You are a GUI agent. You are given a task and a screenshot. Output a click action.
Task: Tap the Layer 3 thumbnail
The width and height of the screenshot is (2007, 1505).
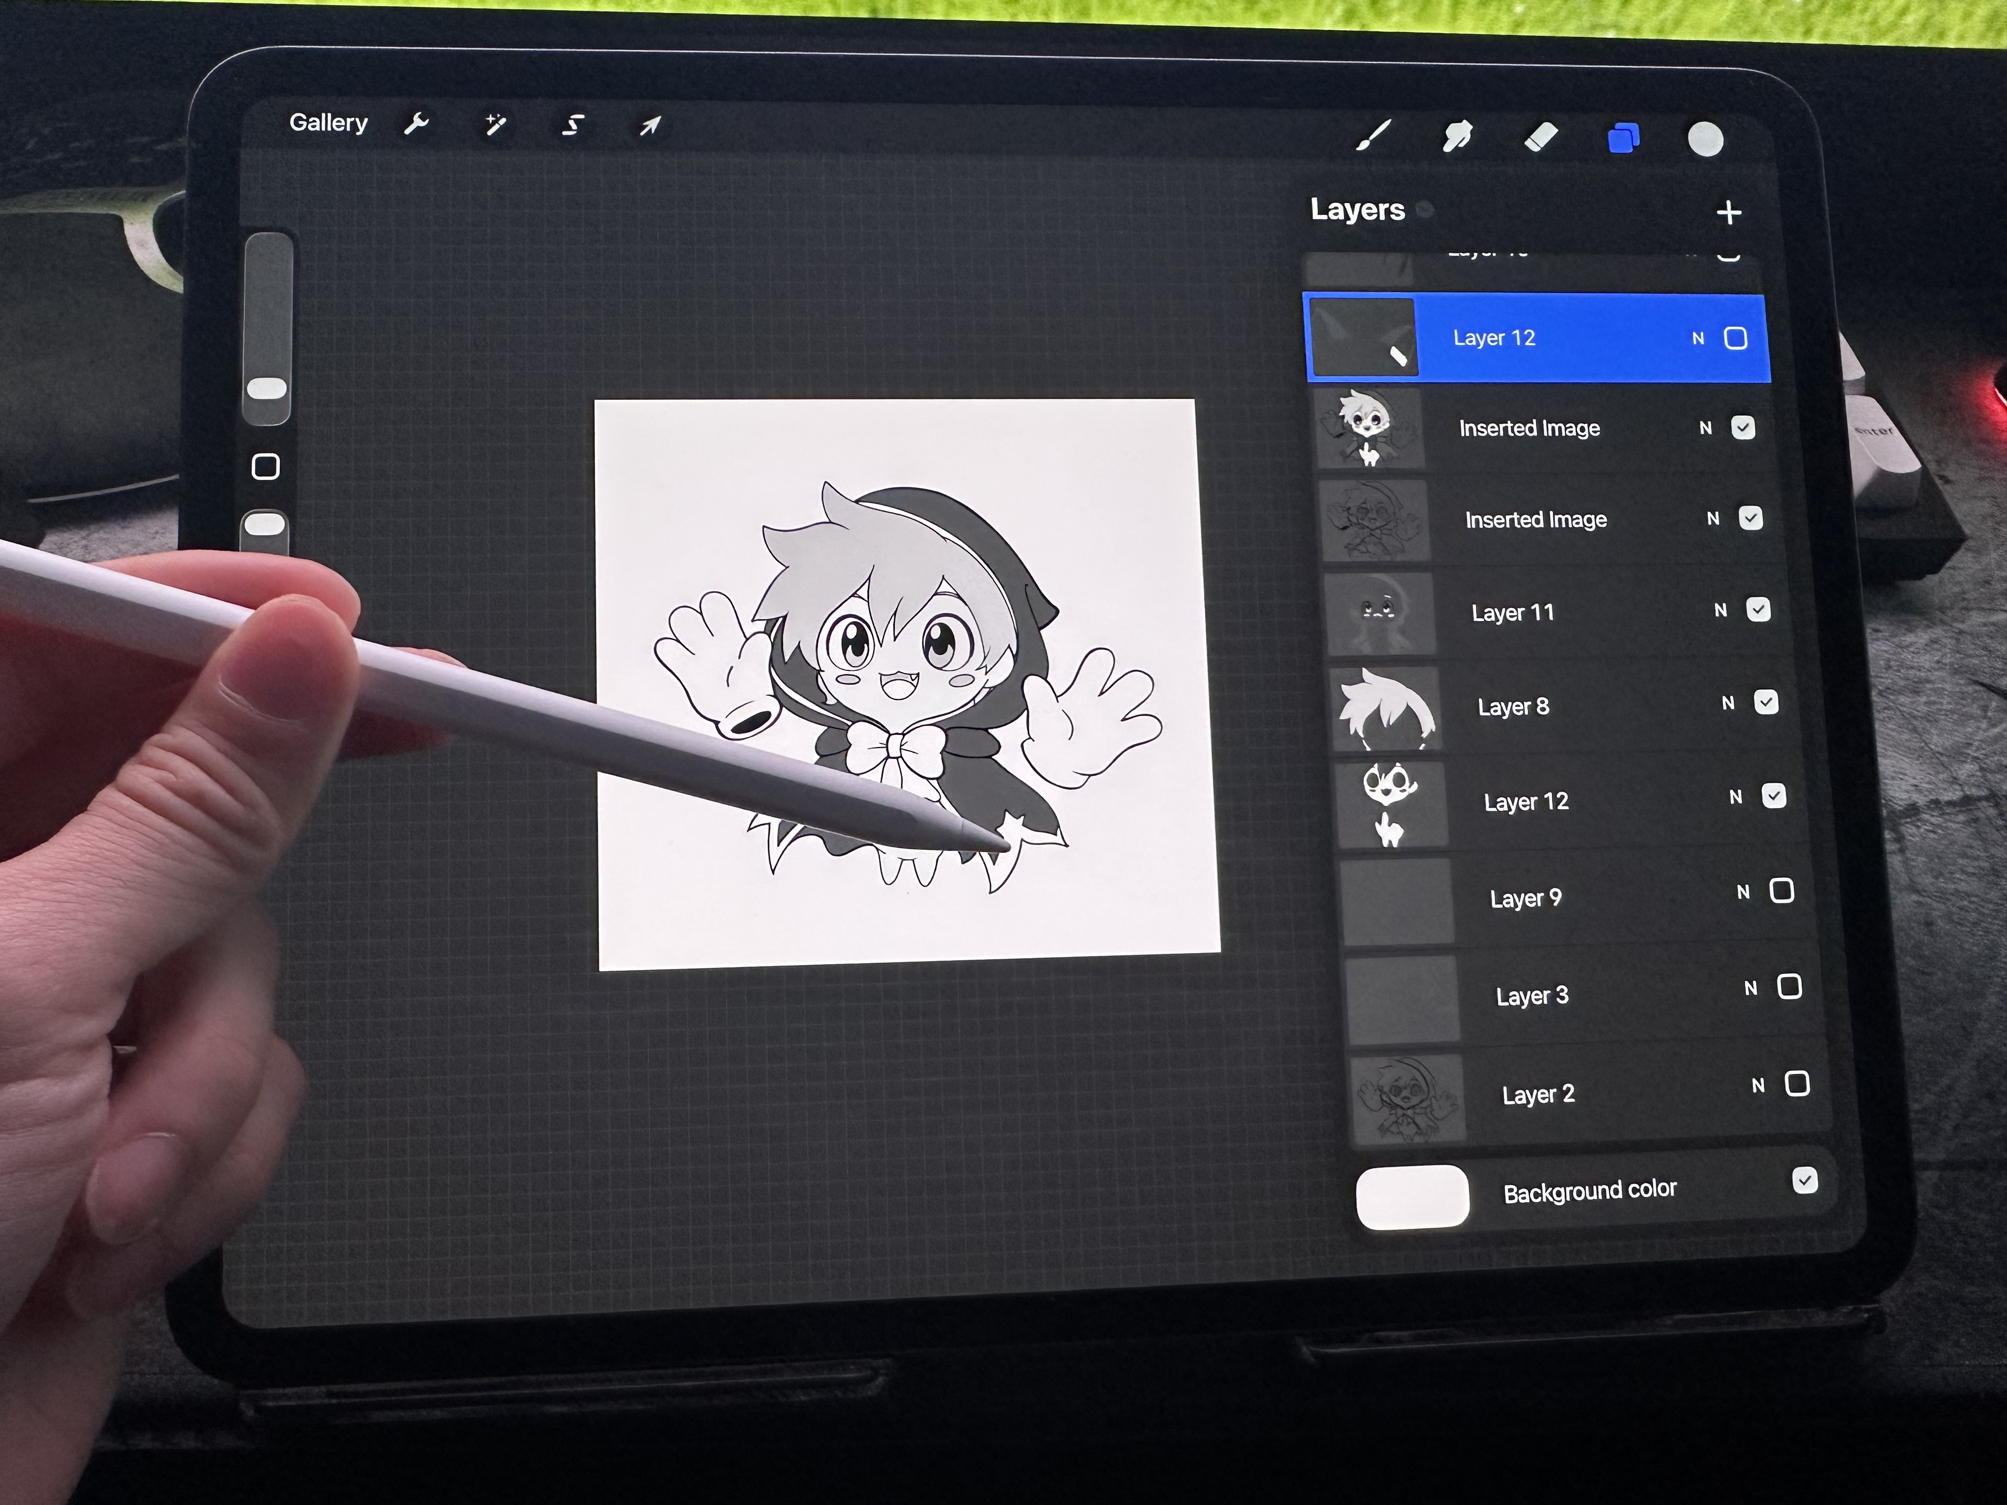point(1404,1000)
